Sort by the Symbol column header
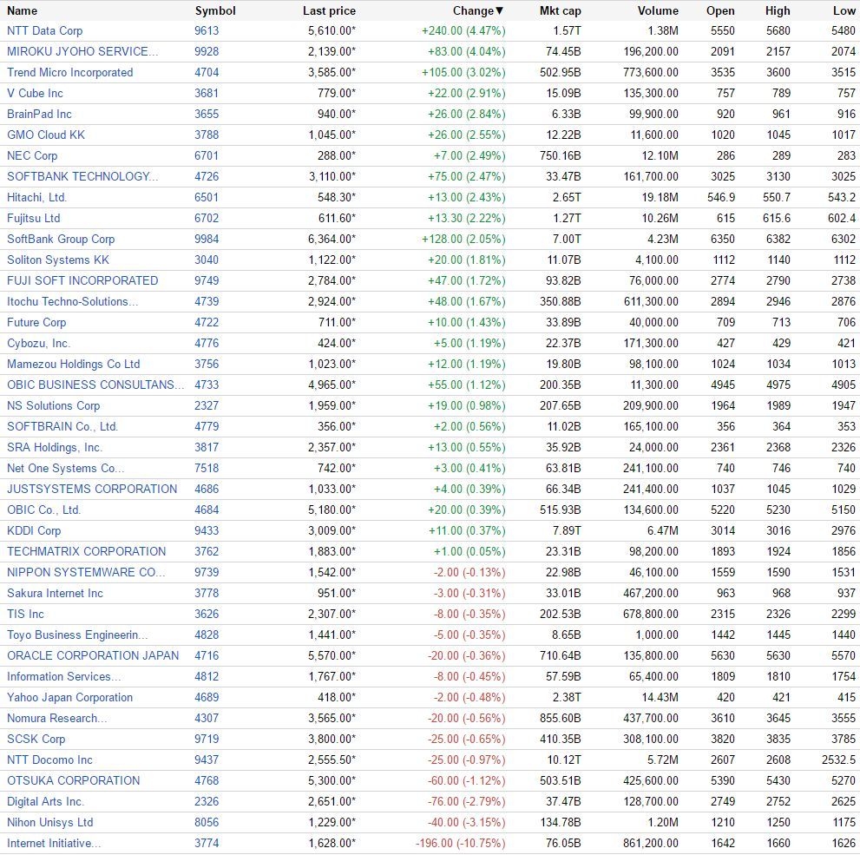Image resolution: width=860 pixels, height=855 pixels. click(x=215, y=10)
